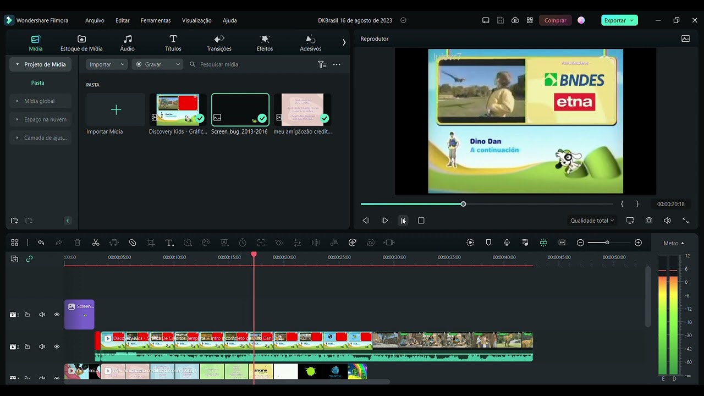Open the Gravar dropdown

(157, 64)
